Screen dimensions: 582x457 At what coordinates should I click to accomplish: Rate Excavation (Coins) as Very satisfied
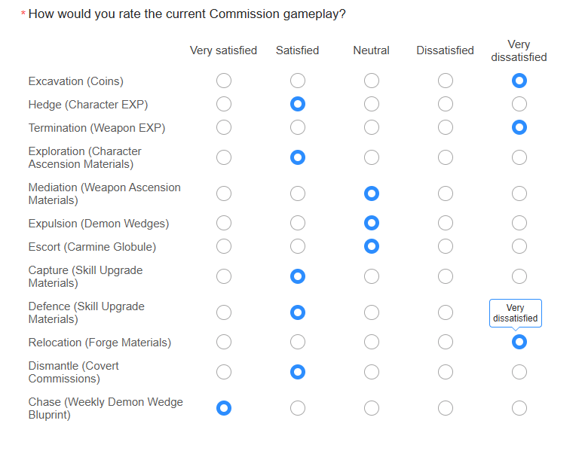click(224, 81)
